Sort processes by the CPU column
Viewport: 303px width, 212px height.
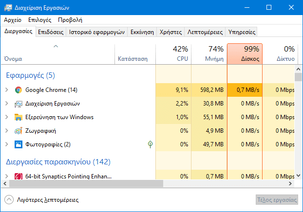[x=173, y=53]
